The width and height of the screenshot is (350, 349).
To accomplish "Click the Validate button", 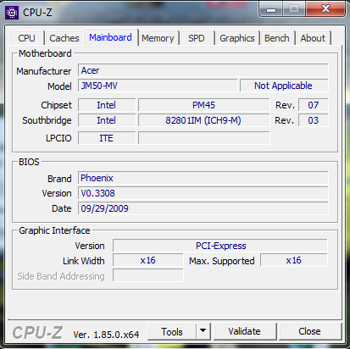I will coord(245,331).
